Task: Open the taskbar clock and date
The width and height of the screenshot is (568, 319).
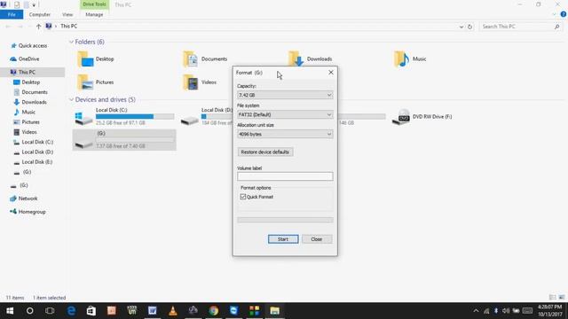Action: coord(550,311)
